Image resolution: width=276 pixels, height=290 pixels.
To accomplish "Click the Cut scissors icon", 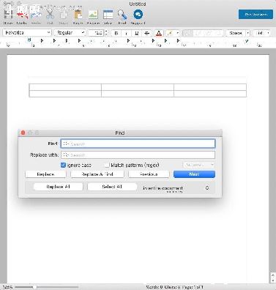I will pyautogui.click(x=50, y=15).
